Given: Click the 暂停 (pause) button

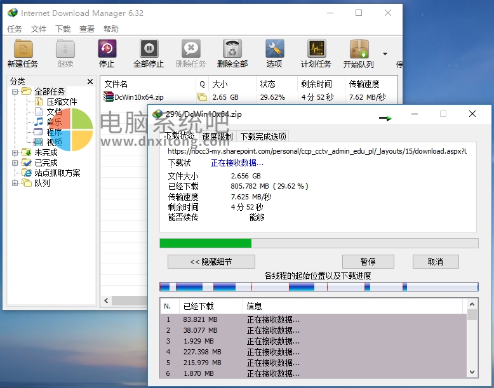Looking at the screenshot, I should 368,262.
